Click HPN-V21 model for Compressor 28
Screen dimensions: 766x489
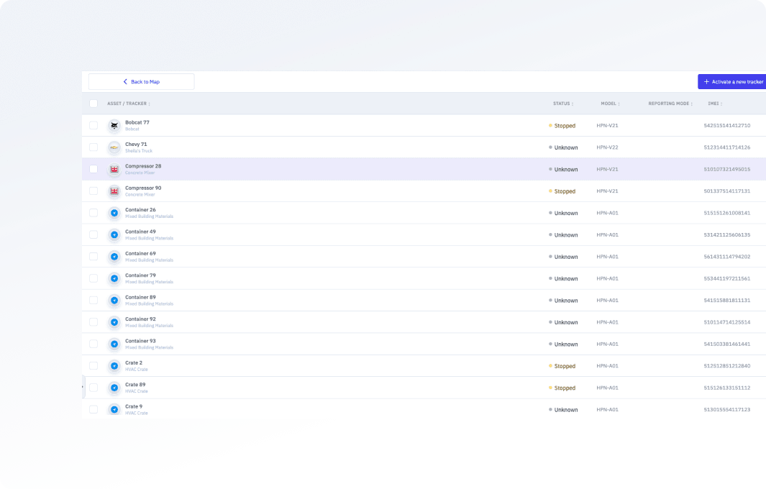607,169
